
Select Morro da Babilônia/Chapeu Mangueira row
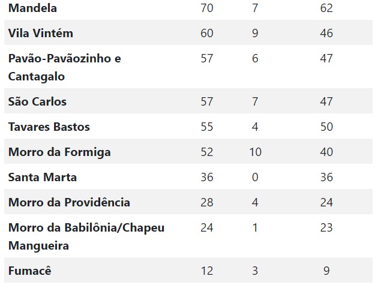(188, 236)
